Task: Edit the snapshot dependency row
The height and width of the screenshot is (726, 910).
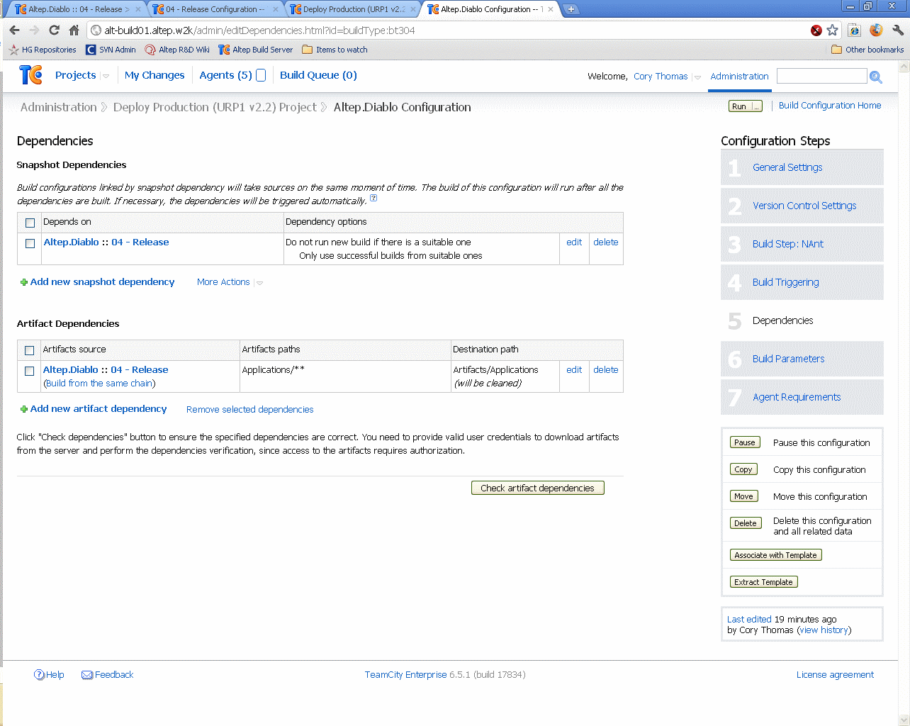Action: [574, 242]
